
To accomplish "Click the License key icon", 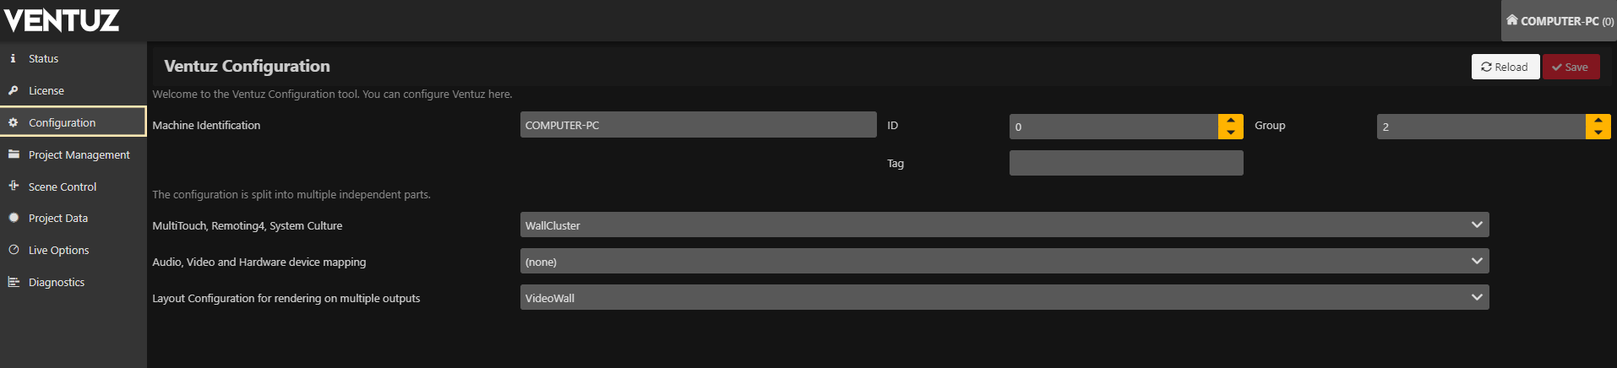I will pyautogui.click(x=14, y=90).
